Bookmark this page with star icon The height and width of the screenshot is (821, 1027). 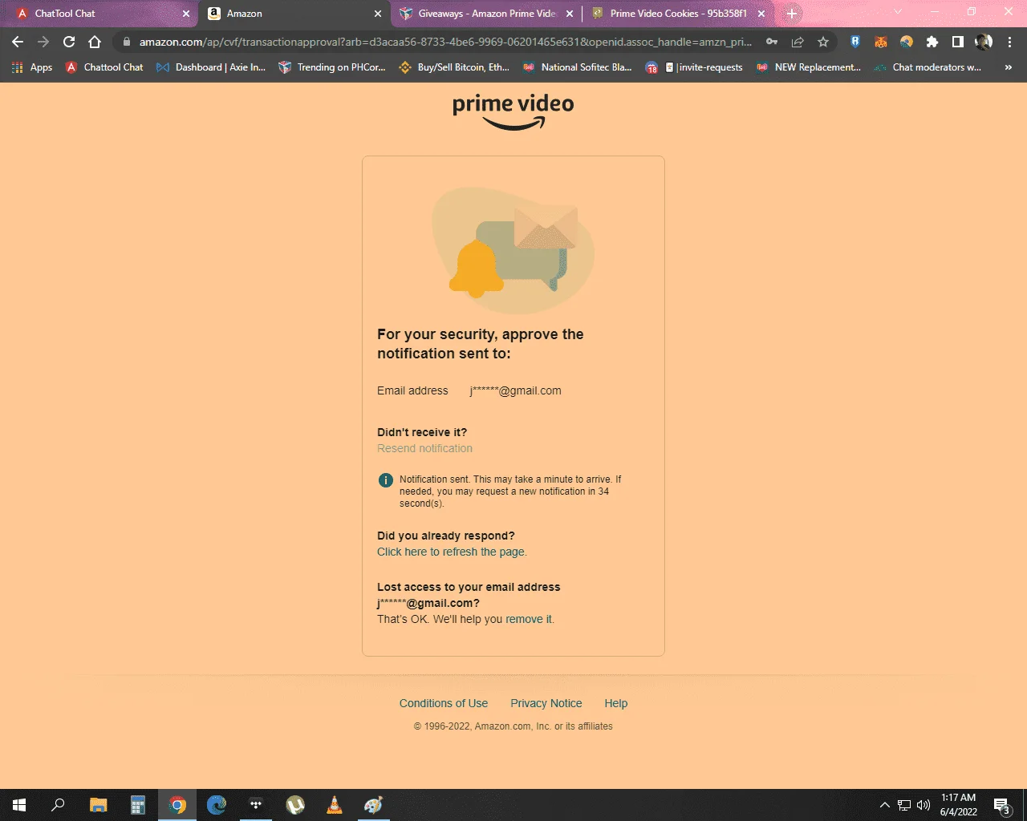823,42
